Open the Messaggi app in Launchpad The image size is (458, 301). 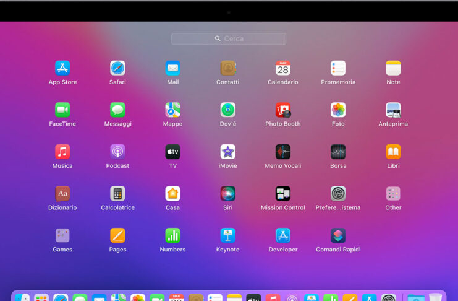tap(117, 110)
